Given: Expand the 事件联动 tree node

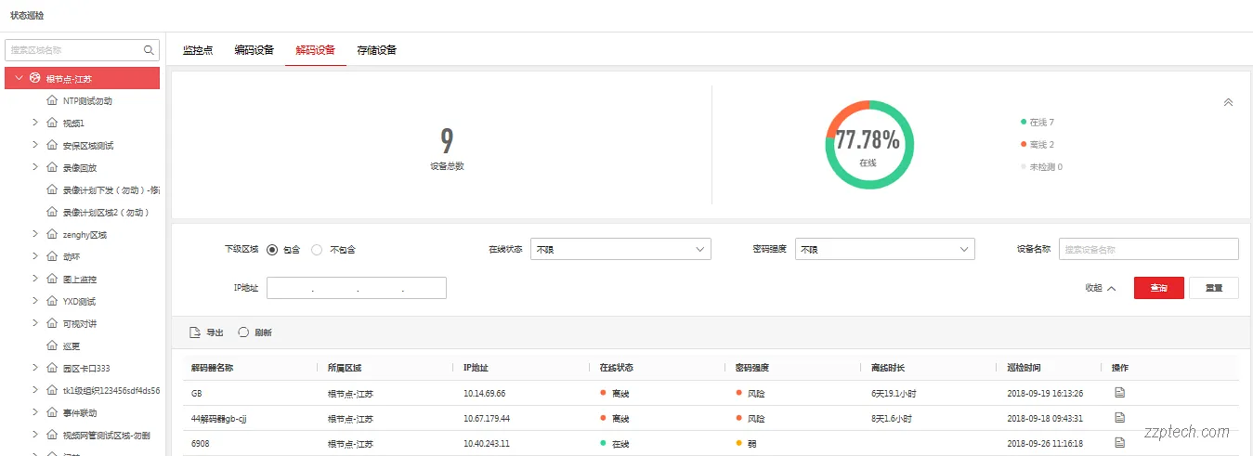Looking at the screenshot, I should click(35, 412).
